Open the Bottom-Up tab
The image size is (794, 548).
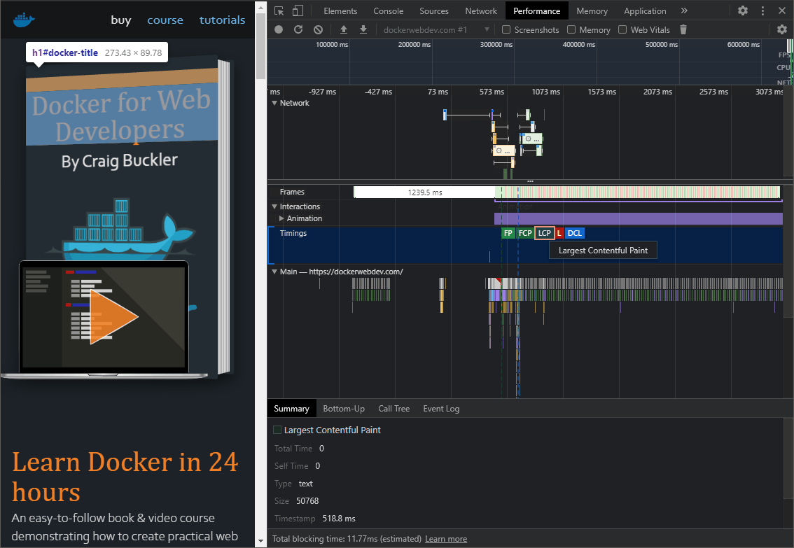344,409
